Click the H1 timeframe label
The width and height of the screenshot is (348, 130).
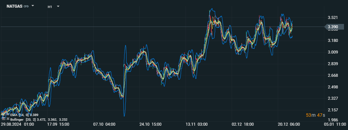50,7
